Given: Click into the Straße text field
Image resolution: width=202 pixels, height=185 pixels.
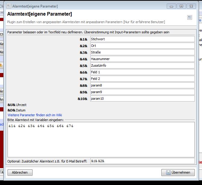Looking at the screenshot, I should 142,52.
